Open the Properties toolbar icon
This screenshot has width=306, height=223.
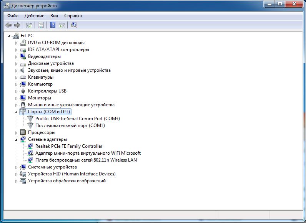tap(41, 25)
